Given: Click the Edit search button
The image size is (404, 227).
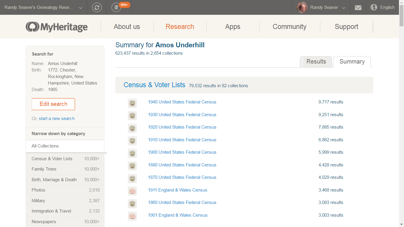Looking at the screenshot, I should point(53,104).
